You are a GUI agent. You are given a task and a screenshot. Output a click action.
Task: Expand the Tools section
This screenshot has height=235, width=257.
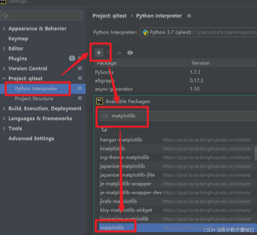pos(4,128)
